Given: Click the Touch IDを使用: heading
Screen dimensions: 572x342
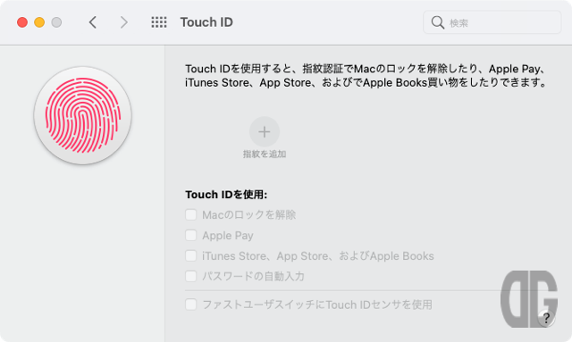Looking at the screenshot, I should 226,195.
